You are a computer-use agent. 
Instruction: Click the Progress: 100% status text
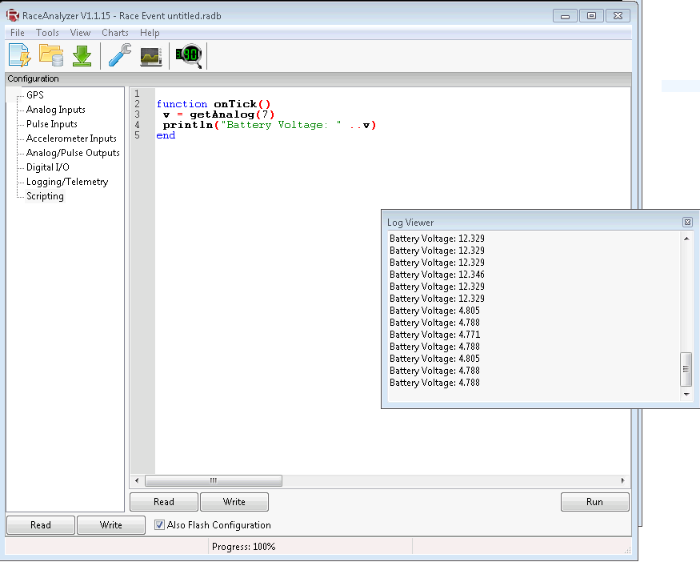(244, 547)
